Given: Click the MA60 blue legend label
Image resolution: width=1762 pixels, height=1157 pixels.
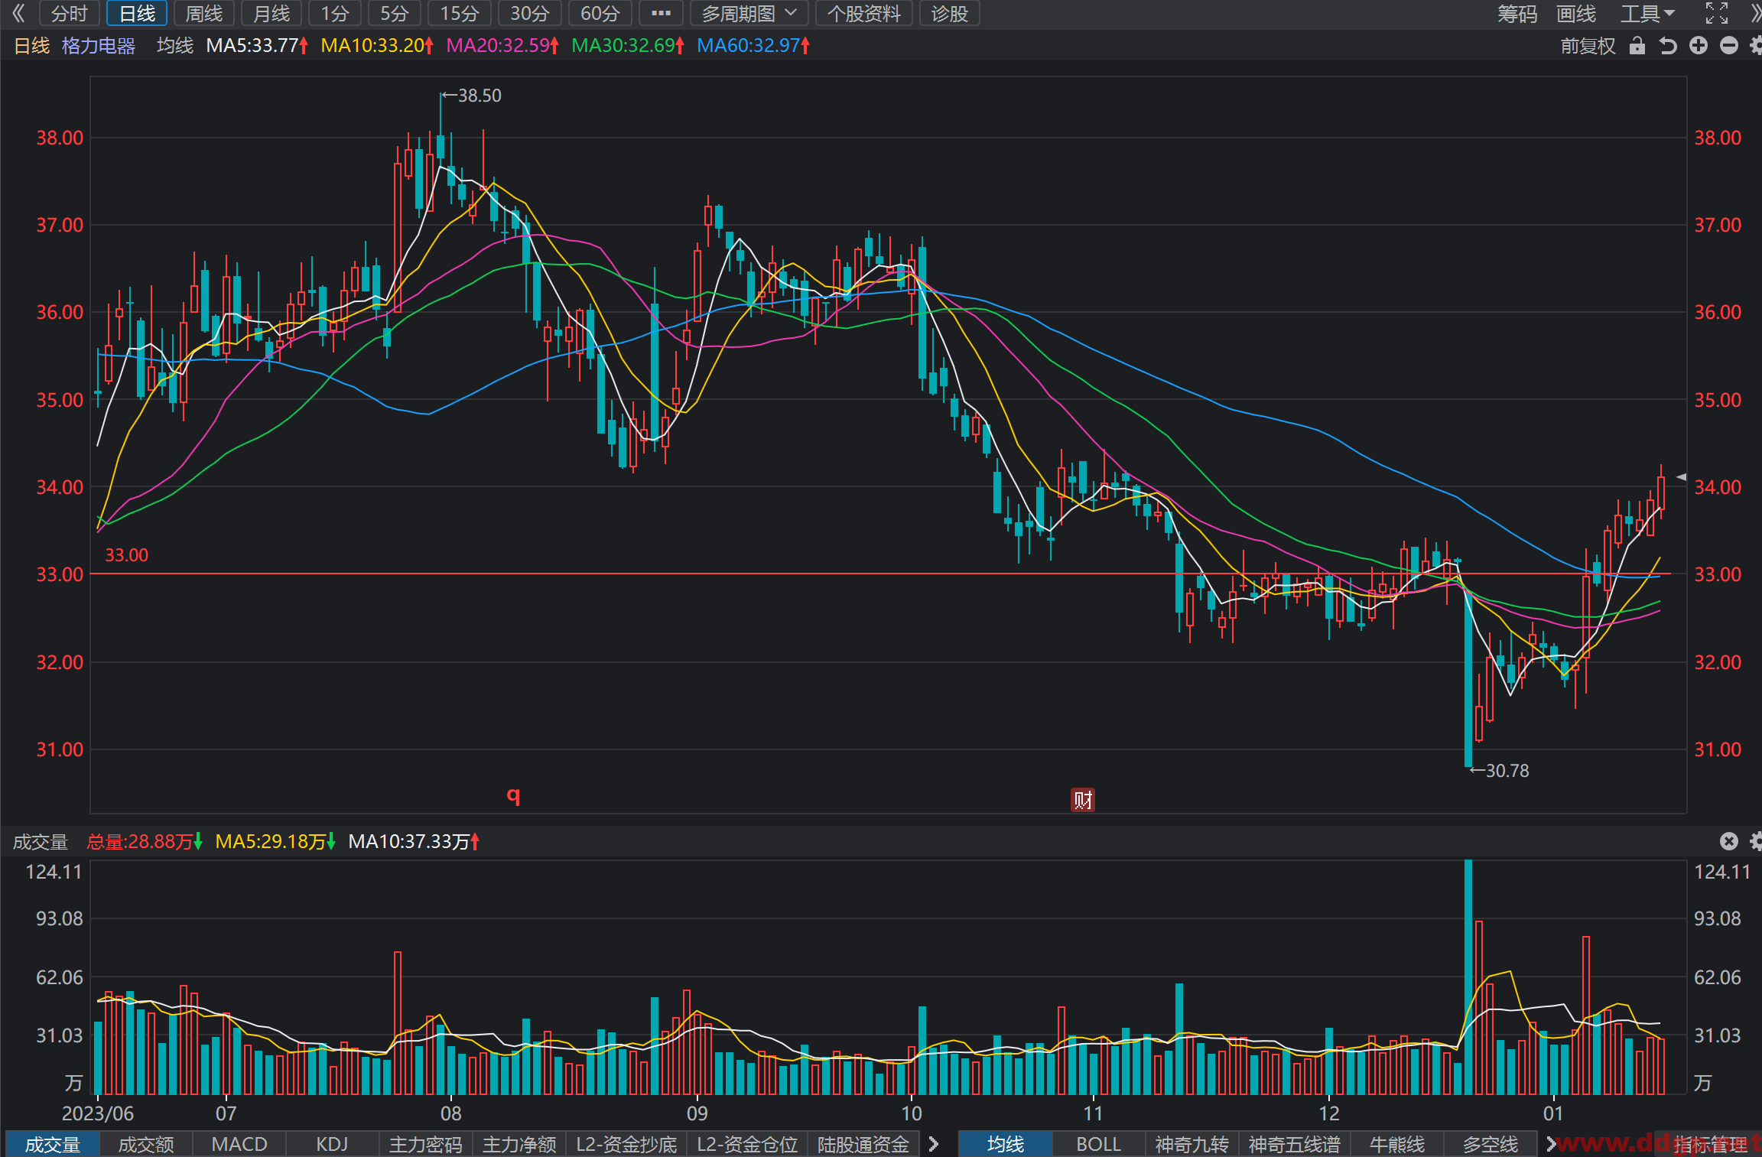Looking at the screenshot, I should (753, 46).
